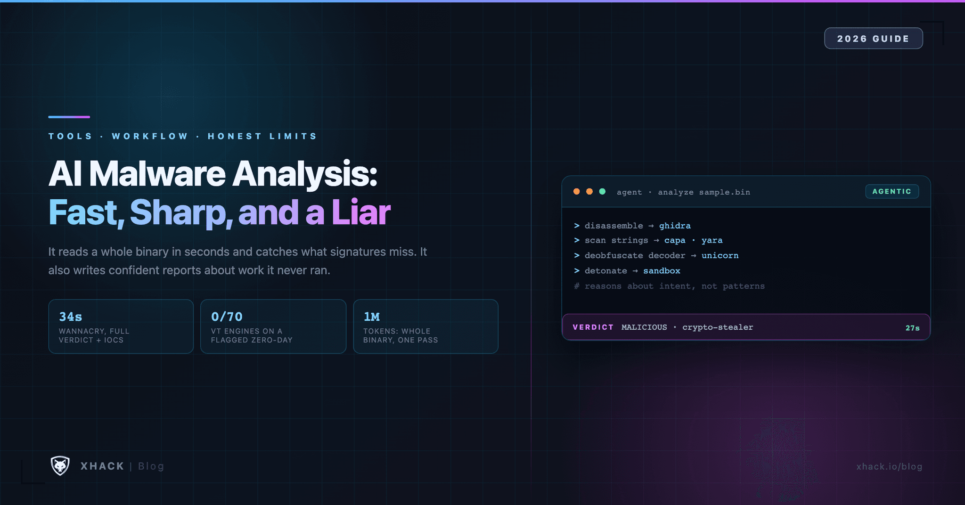Click the VERDICT label
This screenshot has height=505, width=965.
[593, 327]
